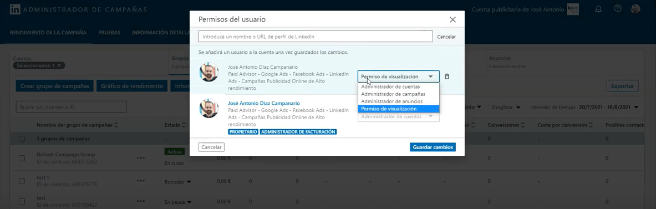The height and width of the screenshot is (209, 656).
Task: Open options menu for Default Campaign Group
Action: [141, 157]
